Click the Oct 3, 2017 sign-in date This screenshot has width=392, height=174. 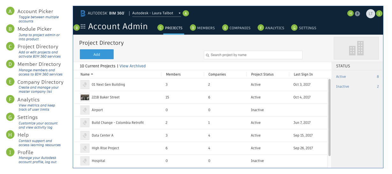pos(302,84)
